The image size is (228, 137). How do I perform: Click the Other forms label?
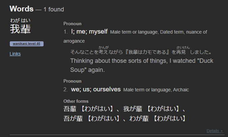[x=76, y=101]
